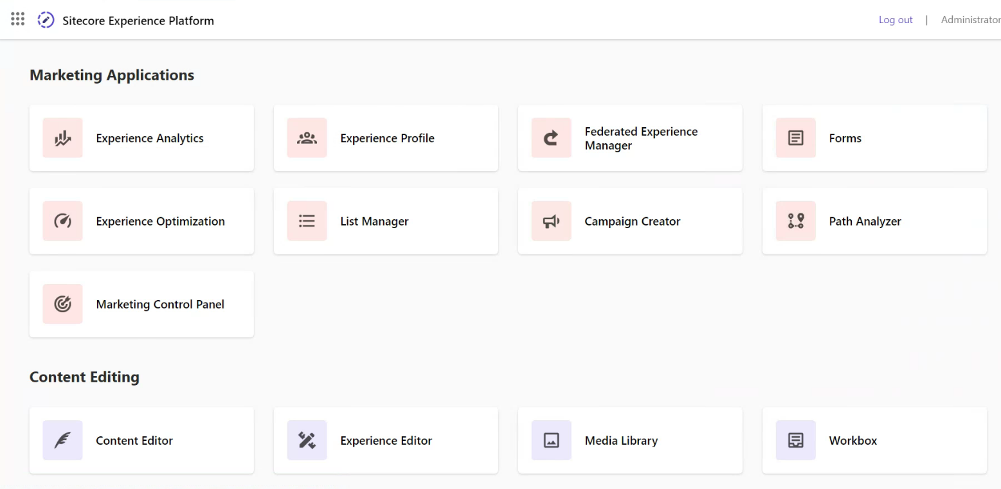Open the app launcher grid icon
The image size is (1001, 489).
point(18,19)
